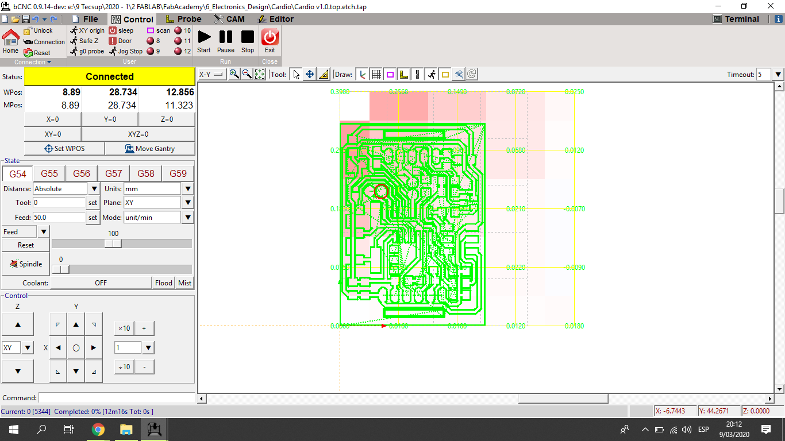Open the Feed override dropdown

point(43,232)
